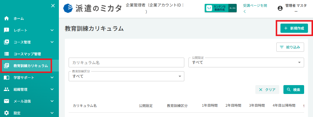Click the 設定 gear icon
The height and width of the screenshot is (117, 313).
[x=7, y=113]
